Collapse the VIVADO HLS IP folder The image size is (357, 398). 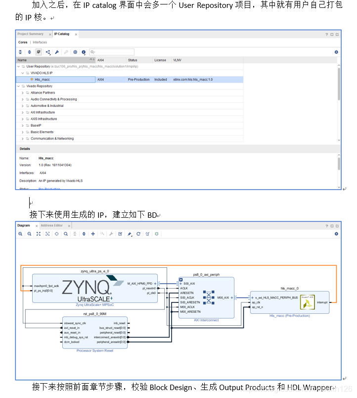point(23,73)
